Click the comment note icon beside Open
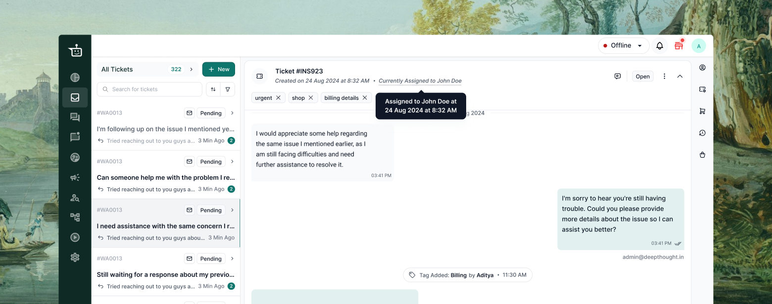This screenshot has height=304, width=772. tap(618, 76)
